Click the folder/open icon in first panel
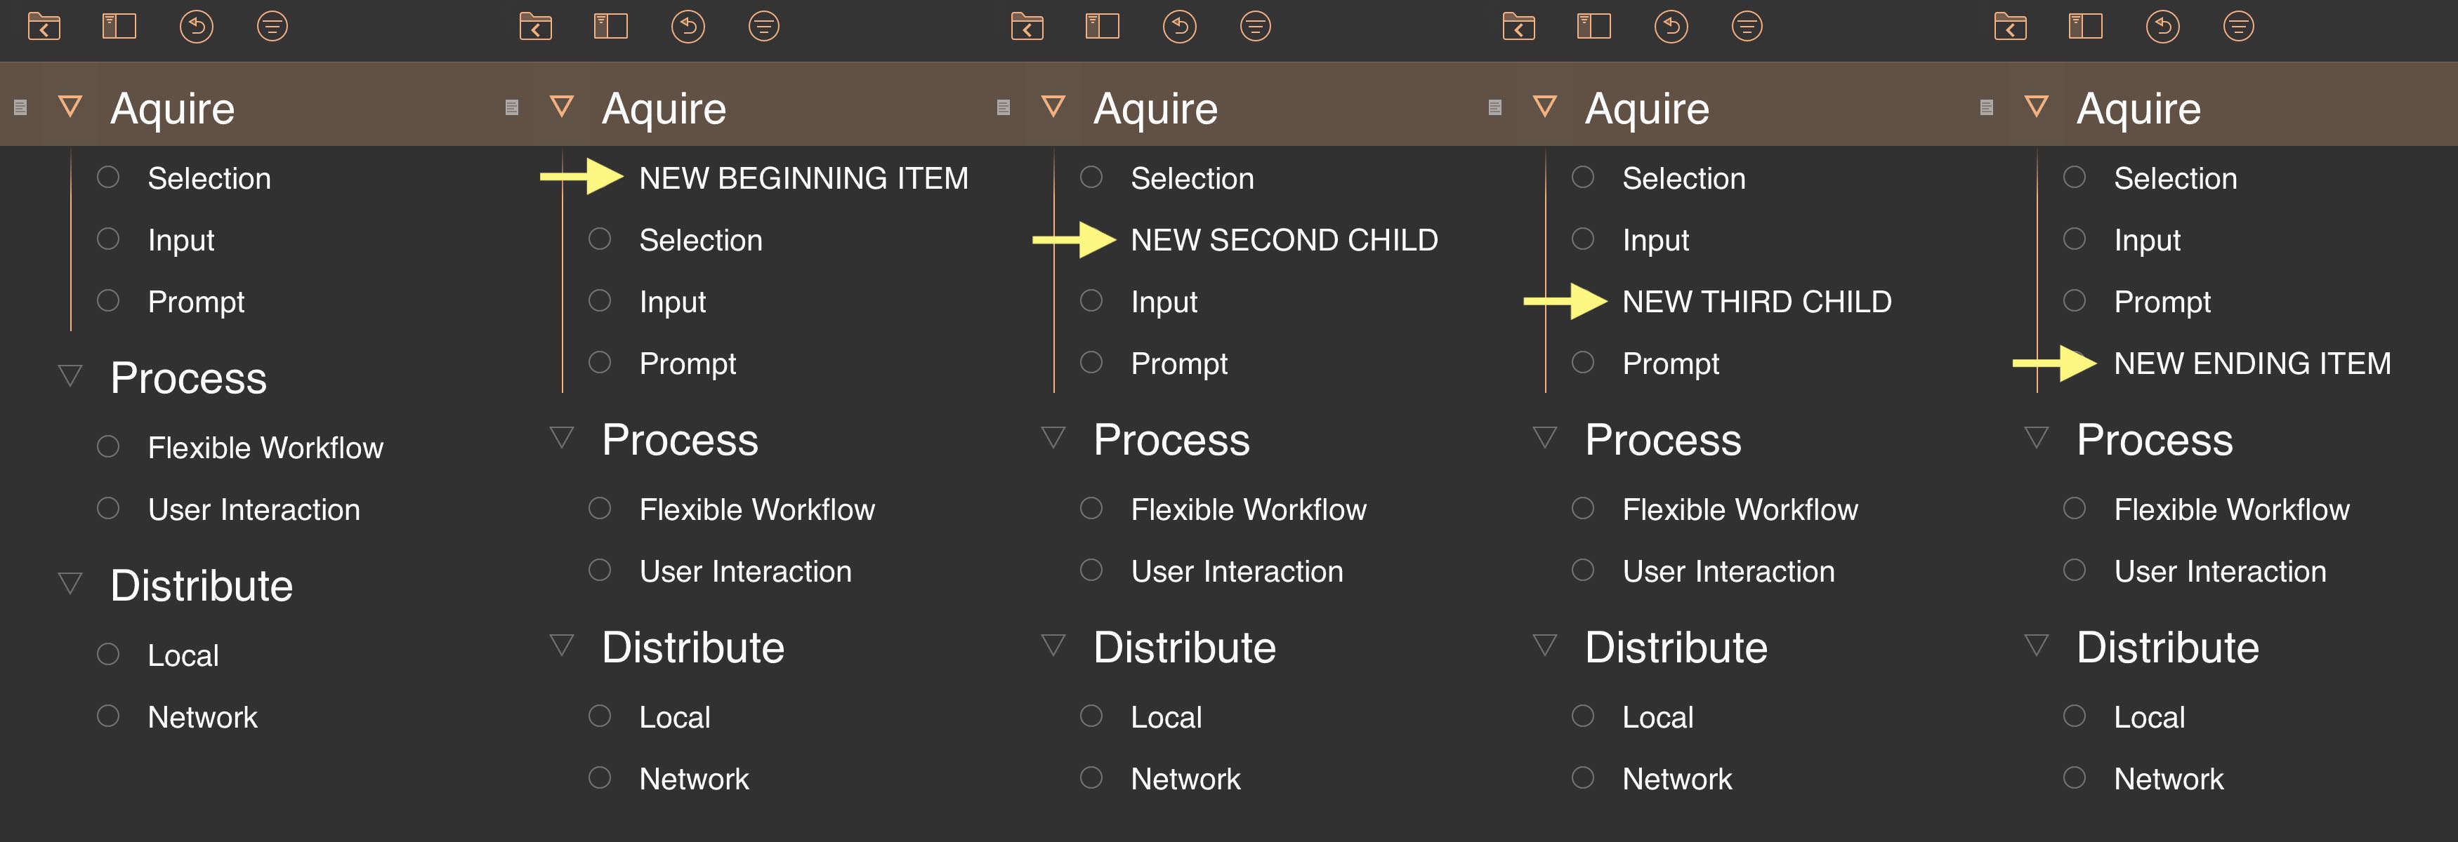2458x842 pixels. (42, 23)
